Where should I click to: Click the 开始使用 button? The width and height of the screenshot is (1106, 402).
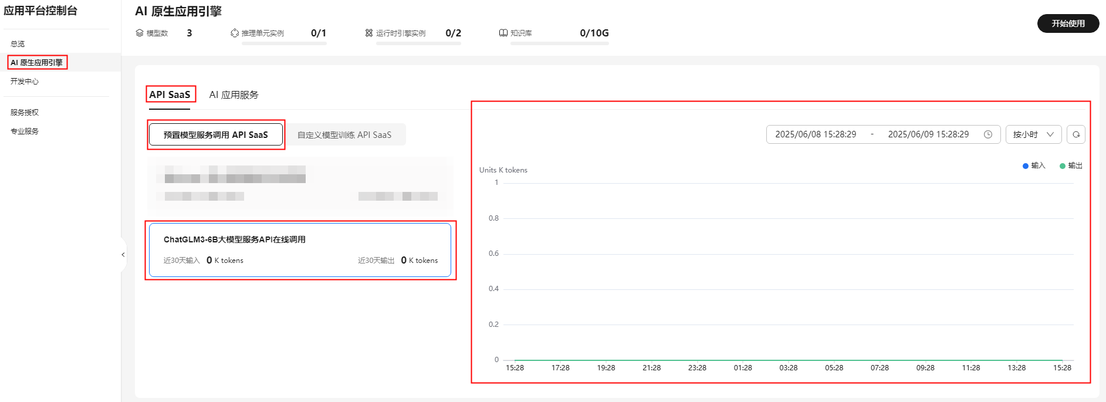tap(1068, 23)
